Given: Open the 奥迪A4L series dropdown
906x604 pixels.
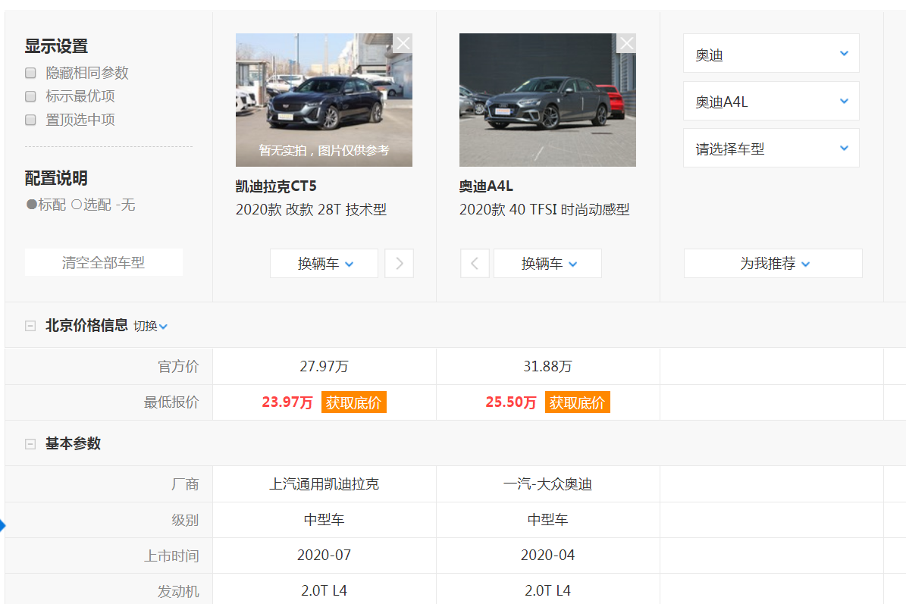Looking at the screenshot, I should tap(771, 101).
